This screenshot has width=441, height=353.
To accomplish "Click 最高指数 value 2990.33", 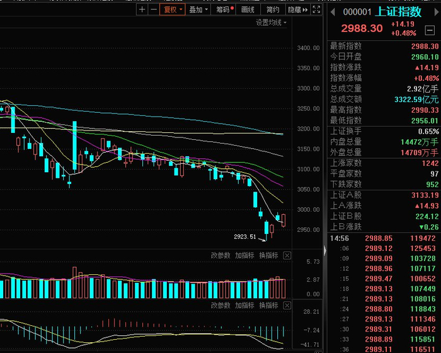I will click(x=425, y=110).
